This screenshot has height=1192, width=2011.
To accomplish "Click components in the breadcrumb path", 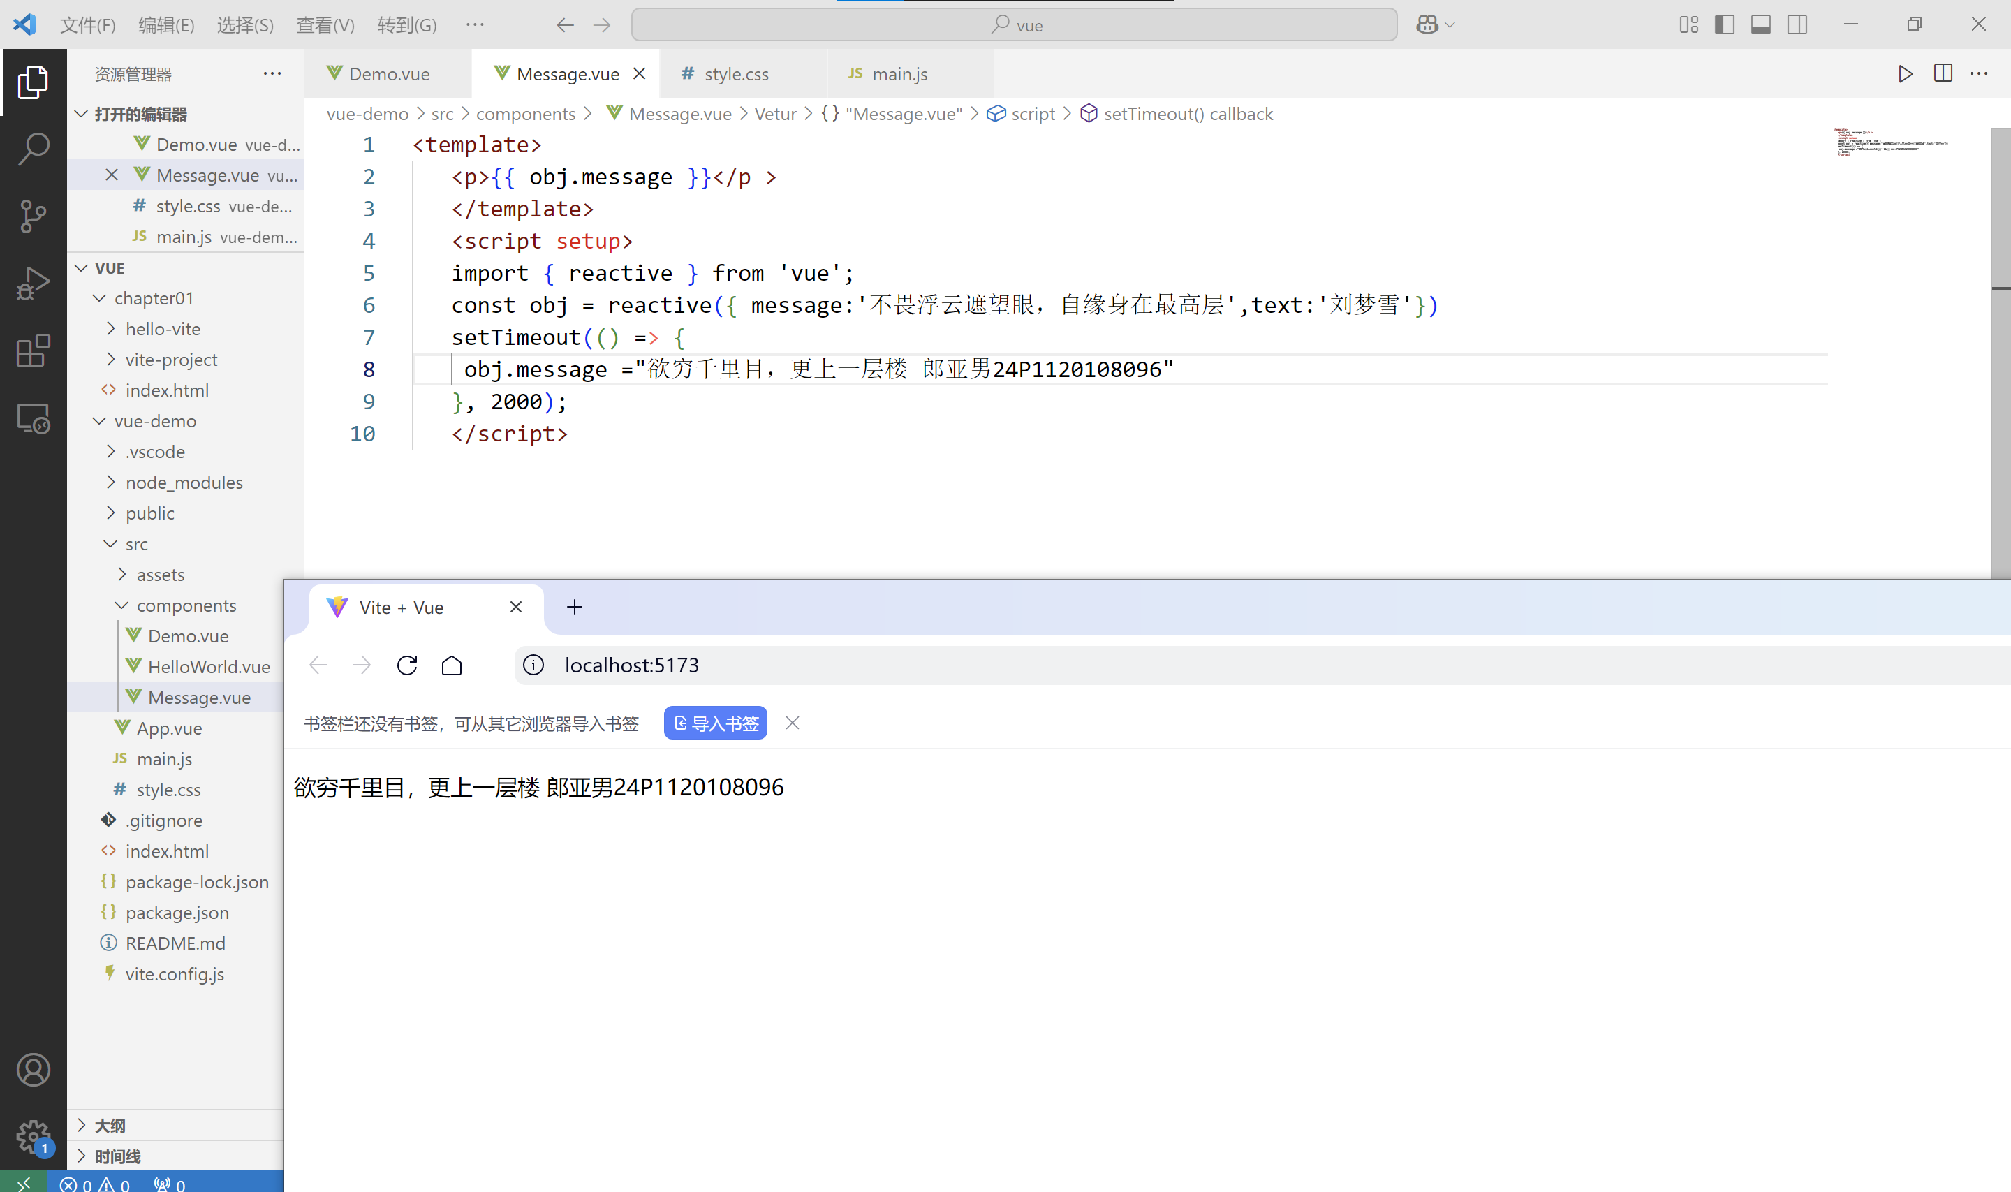I will 526,114.
